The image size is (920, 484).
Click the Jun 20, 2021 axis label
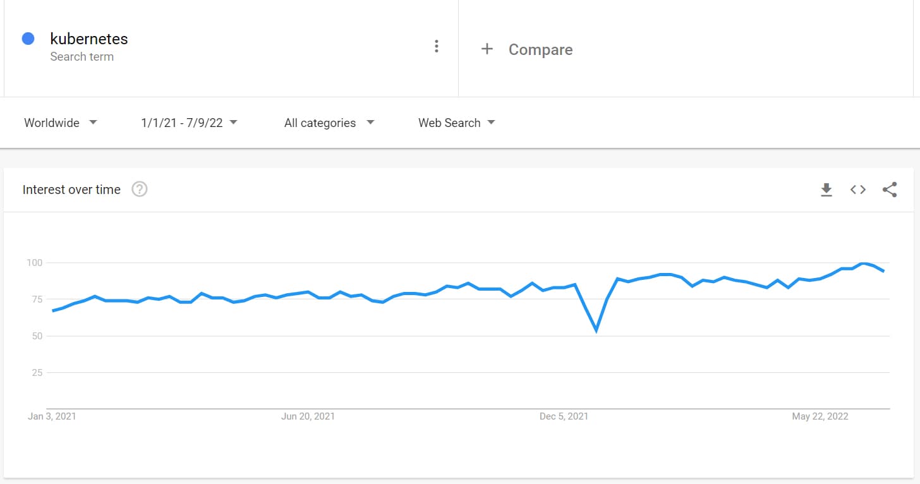pos(308,416)
